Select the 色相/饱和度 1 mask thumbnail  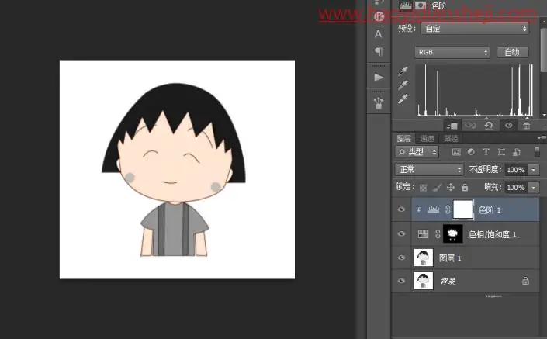[453, 233]
